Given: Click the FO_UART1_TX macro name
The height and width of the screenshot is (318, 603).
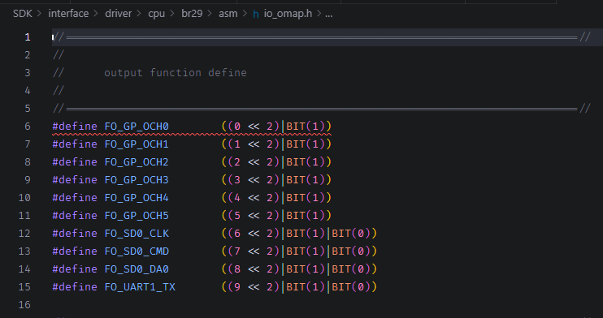Looking at the screenshot, I should tap(140, 287).
